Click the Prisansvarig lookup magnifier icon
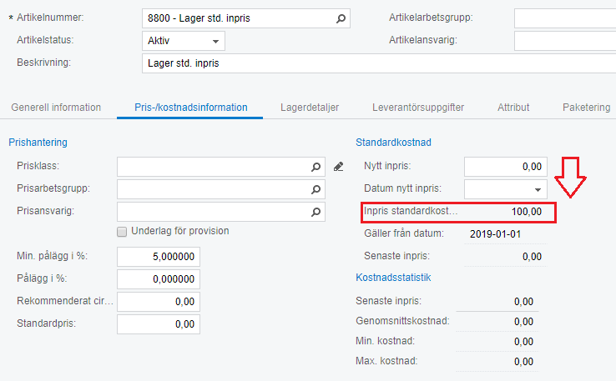Image resolution: width=616 pixels, height=381 pixels. coord(316,212)
